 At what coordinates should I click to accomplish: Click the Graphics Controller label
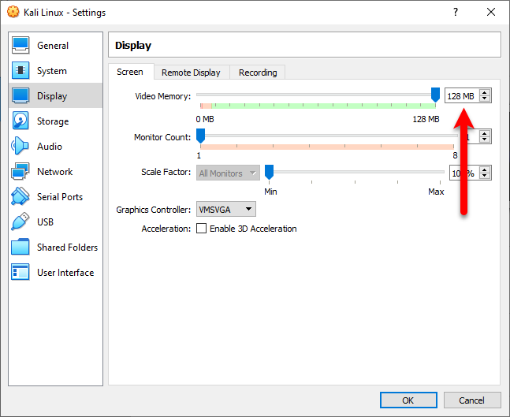pos(153,210)
